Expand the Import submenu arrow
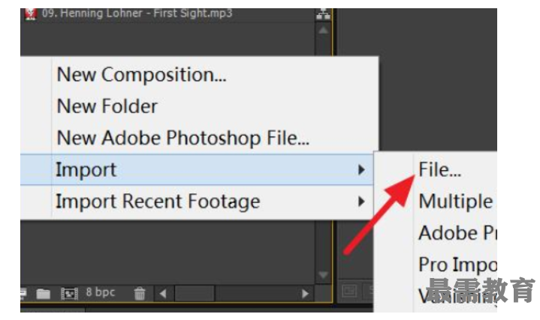 (361, 169)
